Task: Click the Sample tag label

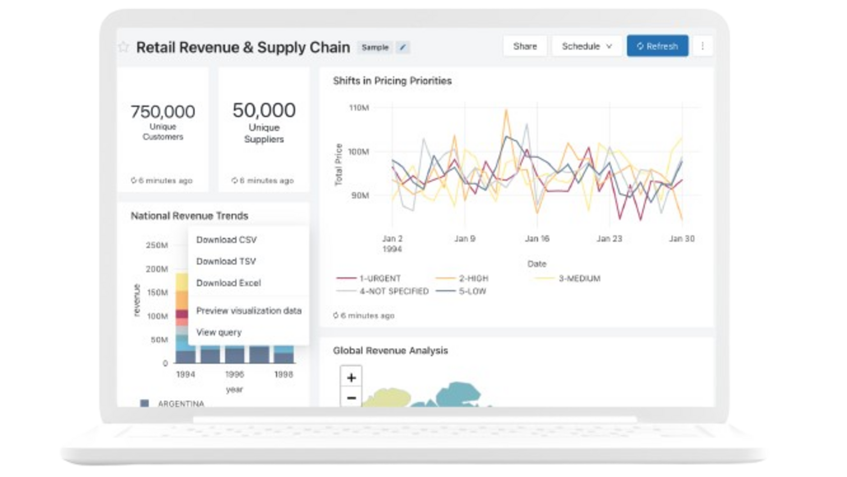Action: click(x=375, y=47)
